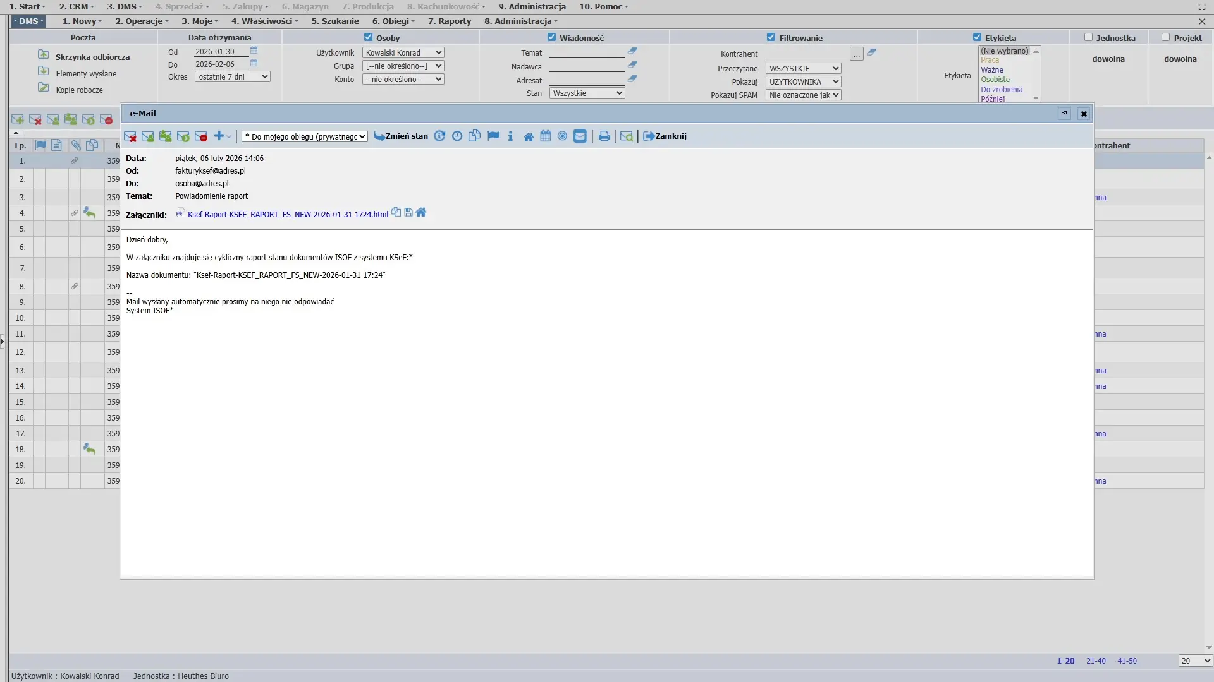Image resolution: width=1214 pixels, height=682 pixels.
Task: Click the flag icon in e-mail toolbar
Action: click(x=493, y=136)
